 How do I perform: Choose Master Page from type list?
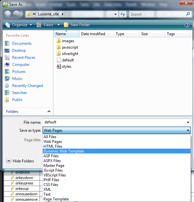click(54, 166)
